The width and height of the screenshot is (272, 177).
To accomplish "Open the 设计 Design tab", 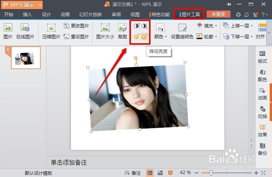I will [46, 15].
